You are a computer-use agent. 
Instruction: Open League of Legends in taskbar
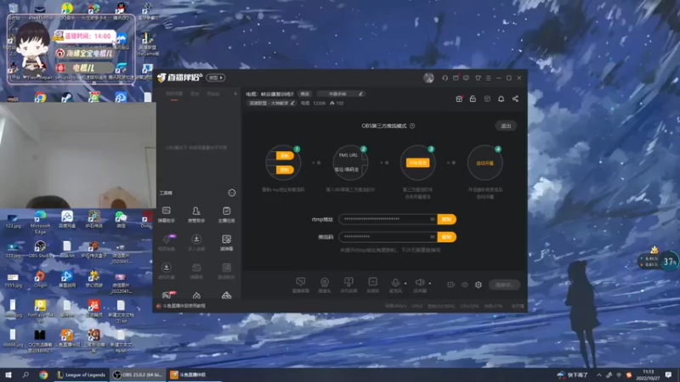click(x=82, y=374)
